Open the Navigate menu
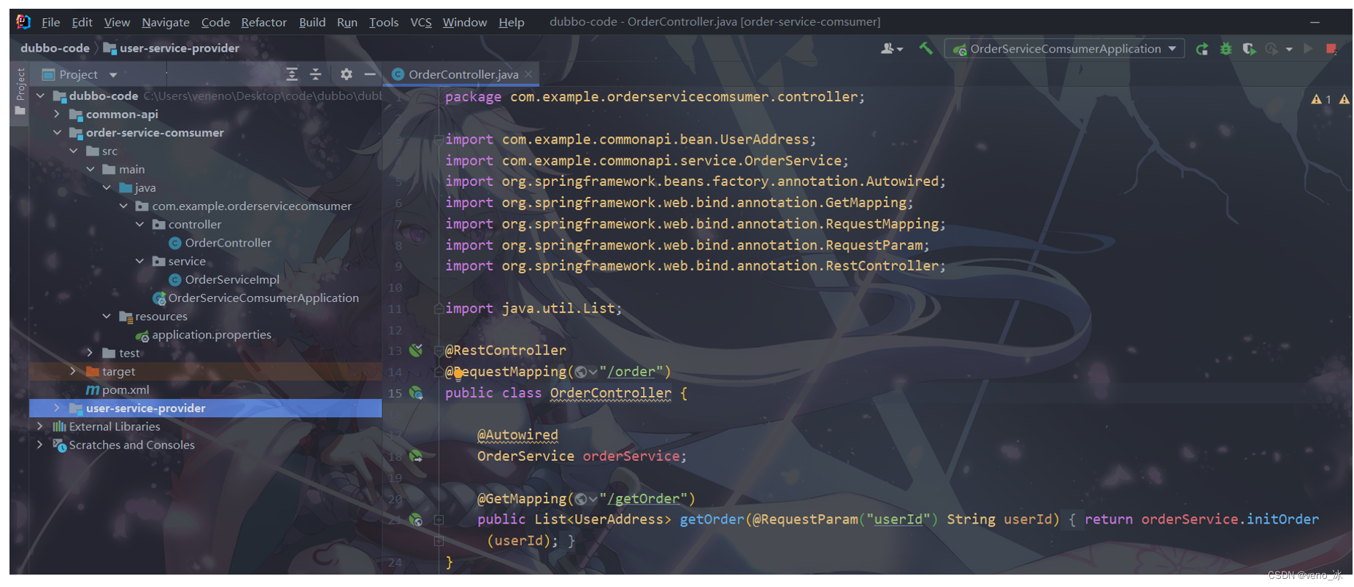1354x587 pixels. (x=166, y=23)
